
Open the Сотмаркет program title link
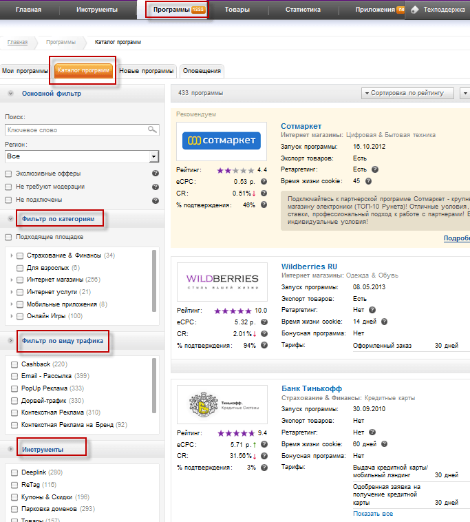[301, 126]
